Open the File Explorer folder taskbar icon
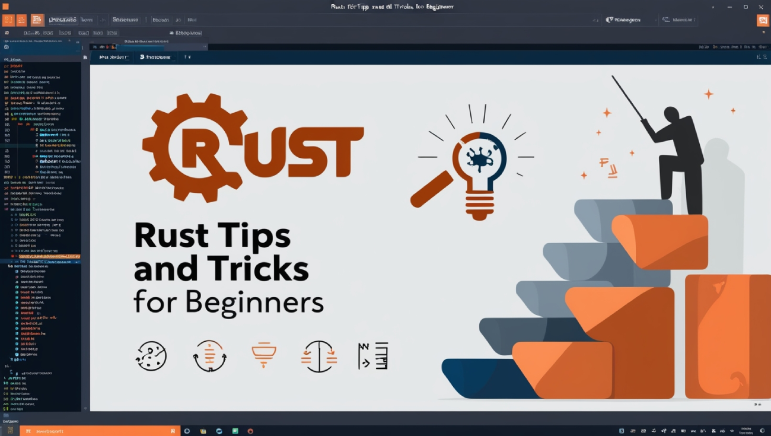The image size is (771, 436). point(203,431)
